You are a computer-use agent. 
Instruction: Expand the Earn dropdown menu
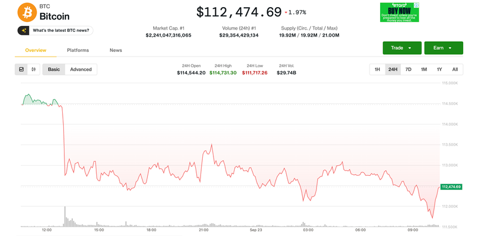pos(443,48)
